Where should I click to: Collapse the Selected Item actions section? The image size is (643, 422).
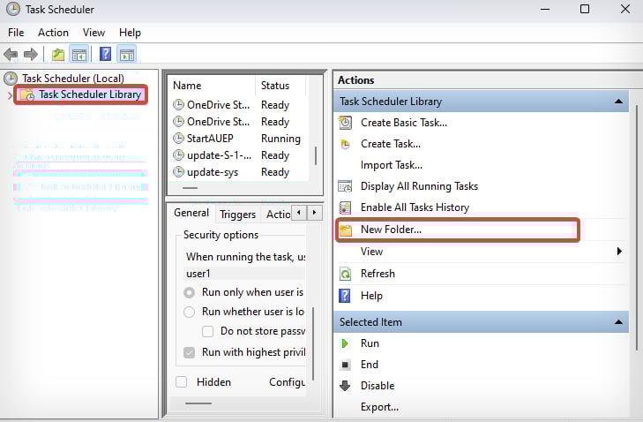coord(618,322)
